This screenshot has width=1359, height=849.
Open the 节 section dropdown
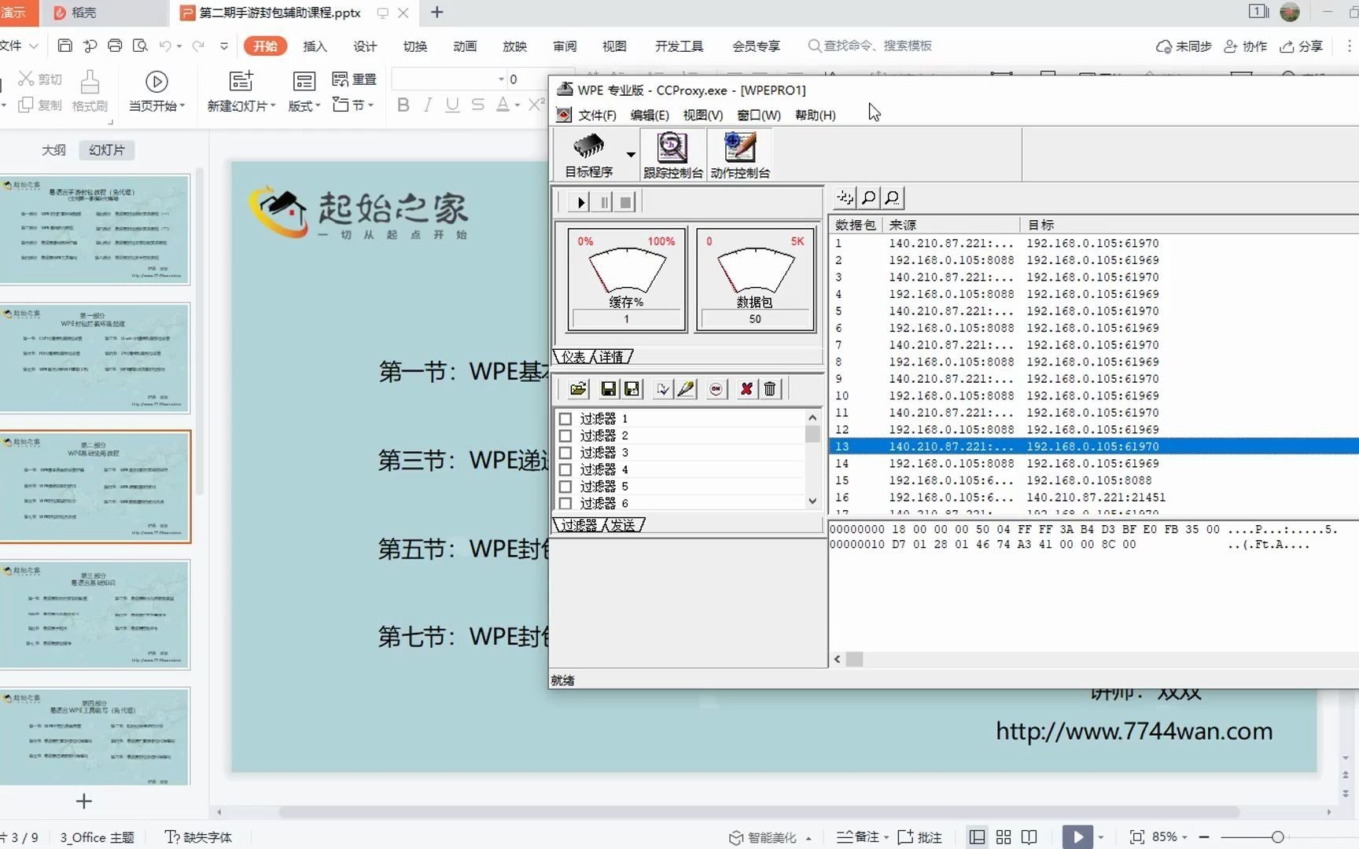click(370, 105)
